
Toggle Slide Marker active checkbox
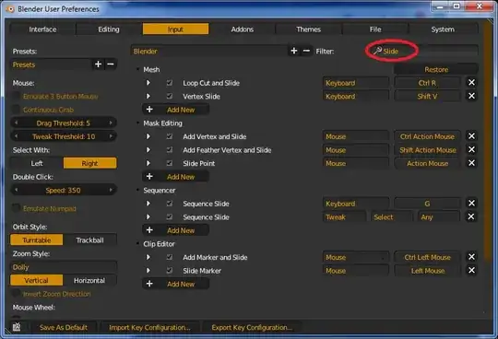170,271
